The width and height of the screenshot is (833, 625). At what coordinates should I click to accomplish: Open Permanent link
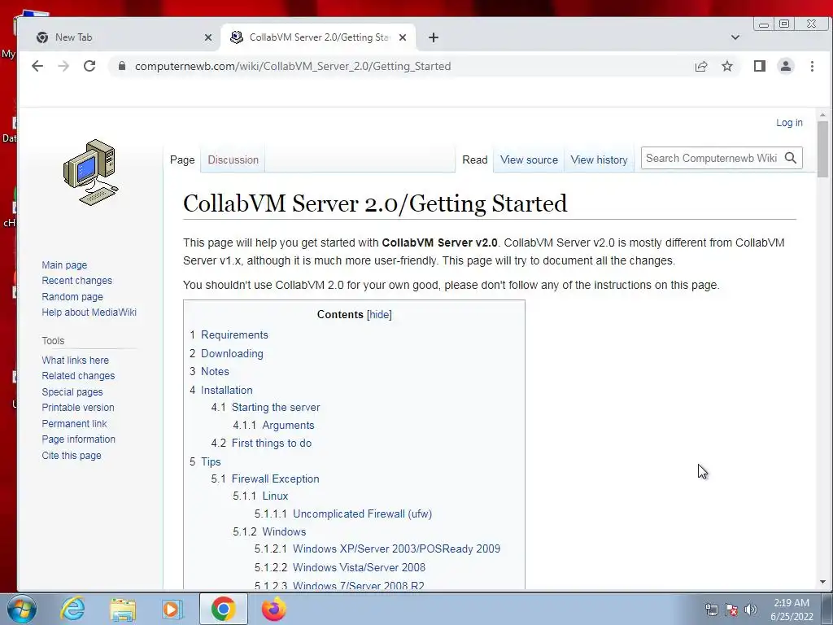click(74, 423)
